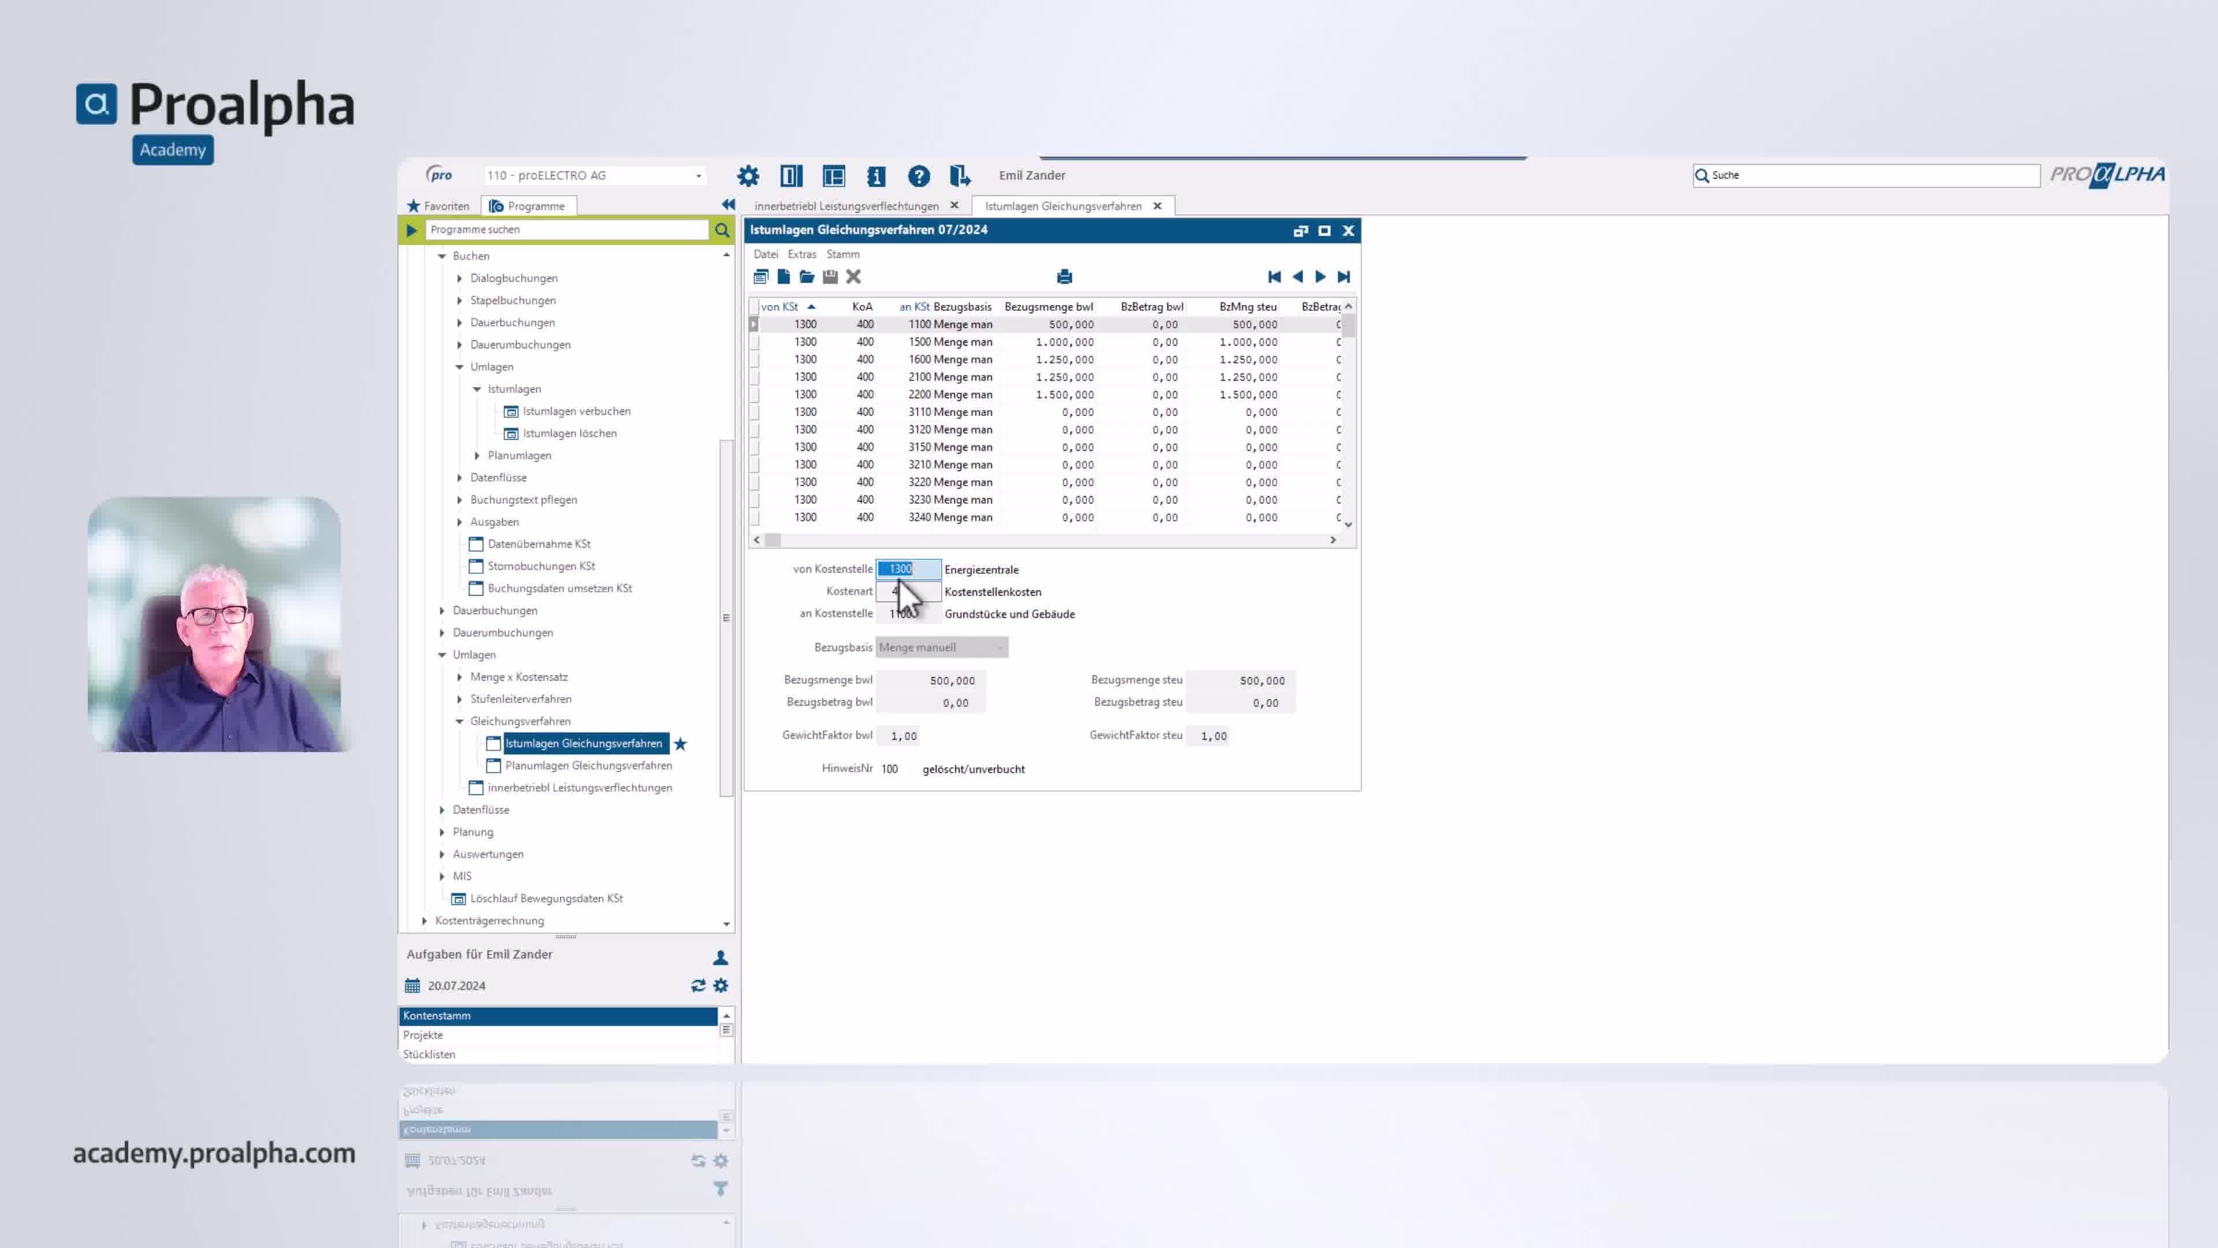The image size is (2218, 1248).
Task: Jump to first record arrow
Action: point(1274,277)
